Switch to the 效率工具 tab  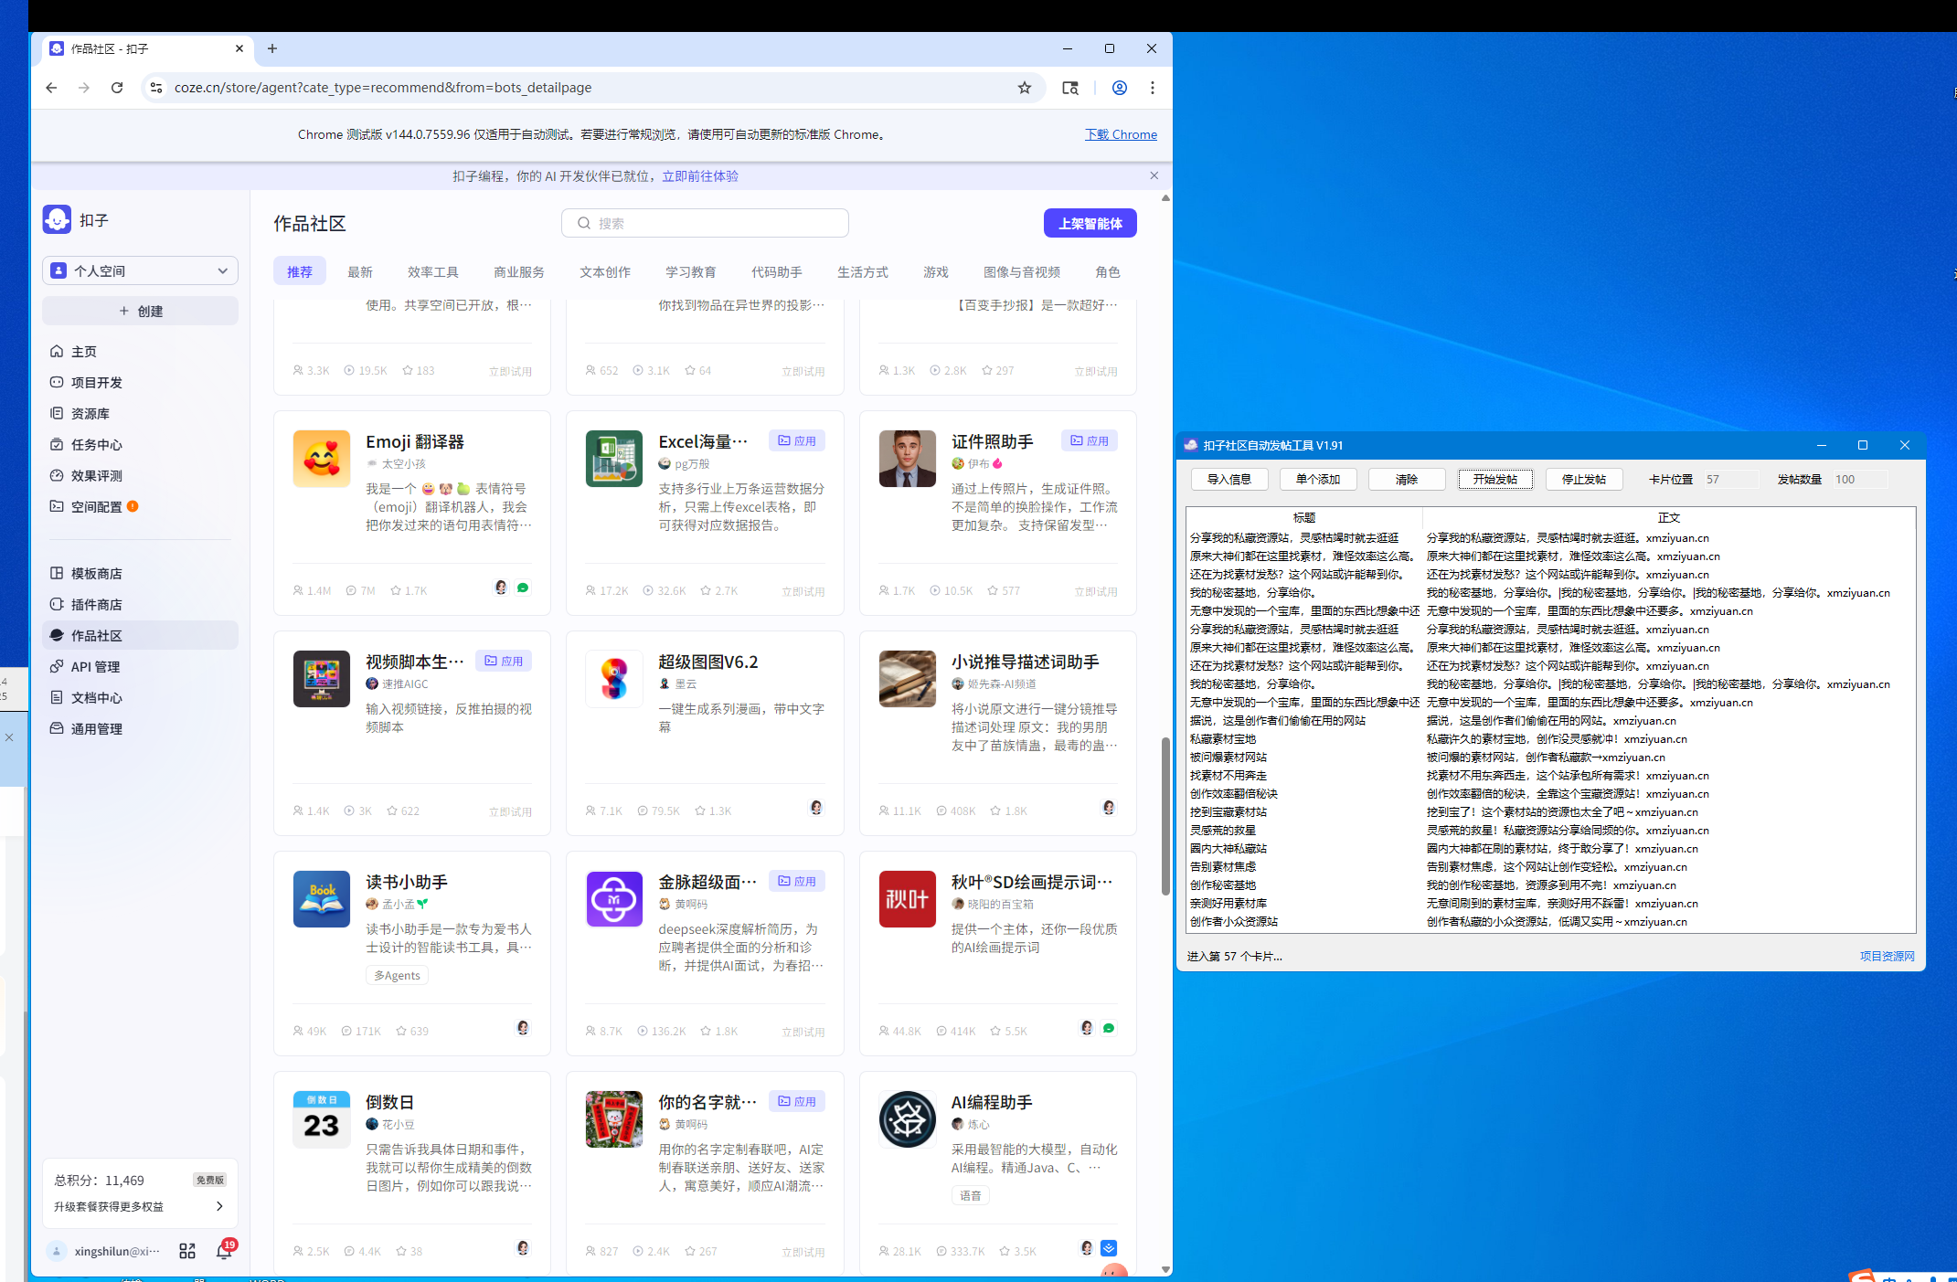point(433,271)
